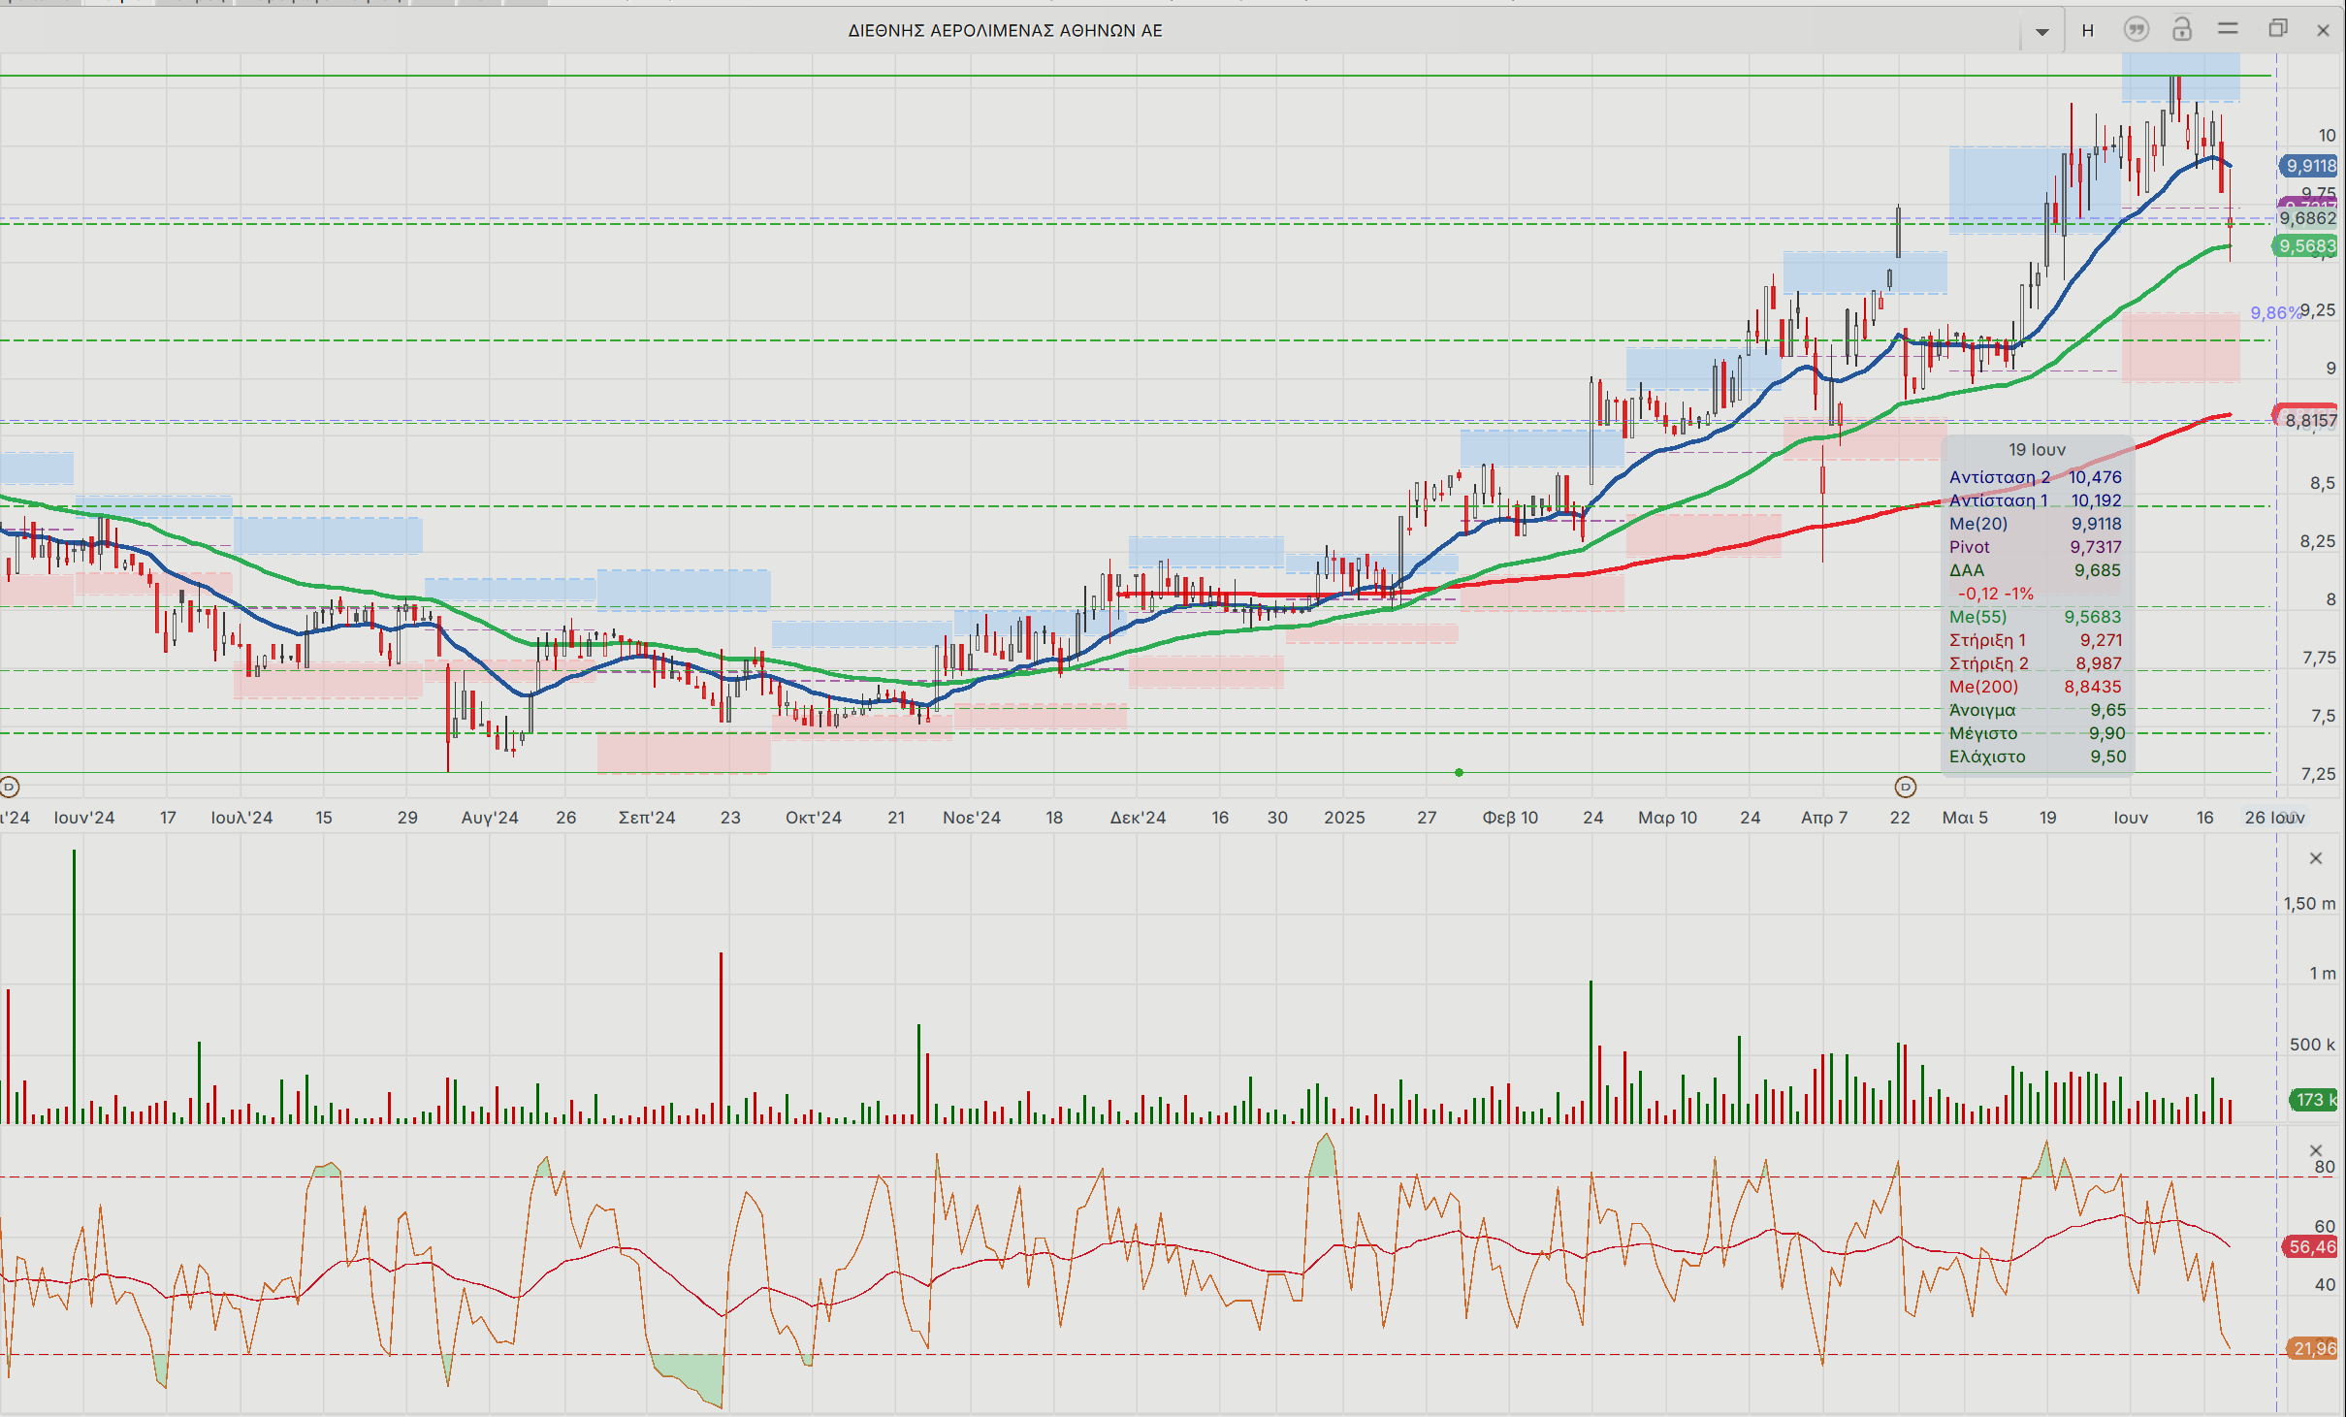Open the symbol selector dropdown arrow
This screenshot has width=2346, height=1417.
(x=2041, y=31)
